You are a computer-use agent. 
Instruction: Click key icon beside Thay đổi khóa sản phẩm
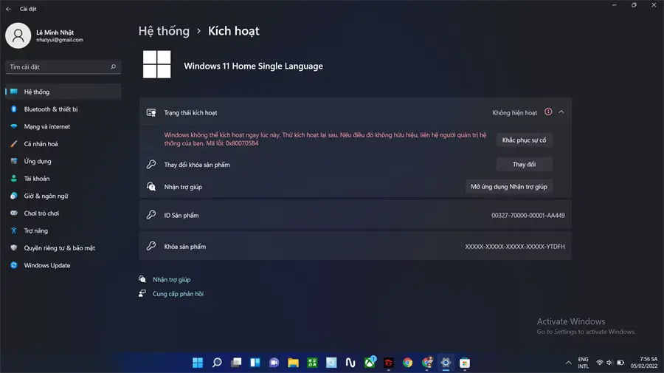[151, 165]
